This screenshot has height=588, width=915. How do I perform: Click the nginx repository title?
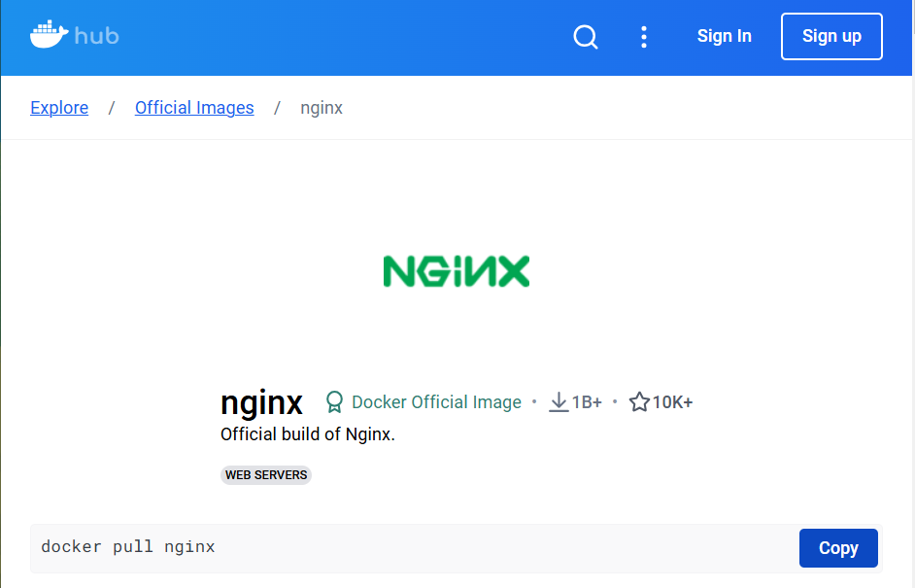261,402
